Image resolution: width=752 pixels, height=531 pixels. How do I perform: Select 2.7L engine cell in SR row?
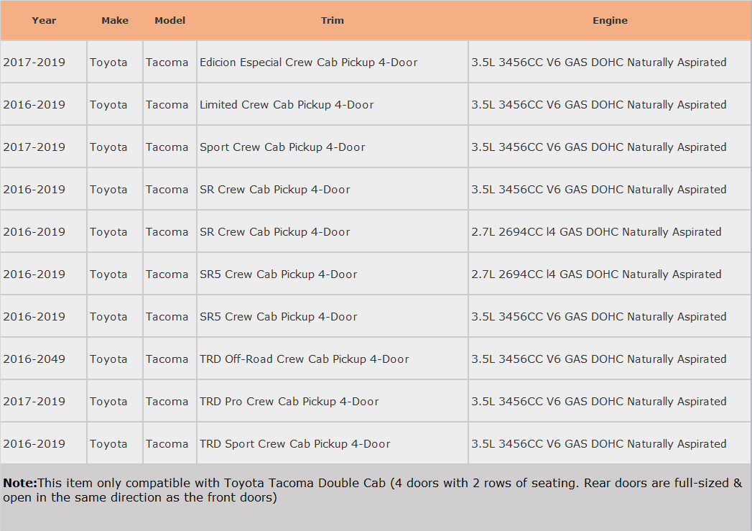click(x=610, y=231)
